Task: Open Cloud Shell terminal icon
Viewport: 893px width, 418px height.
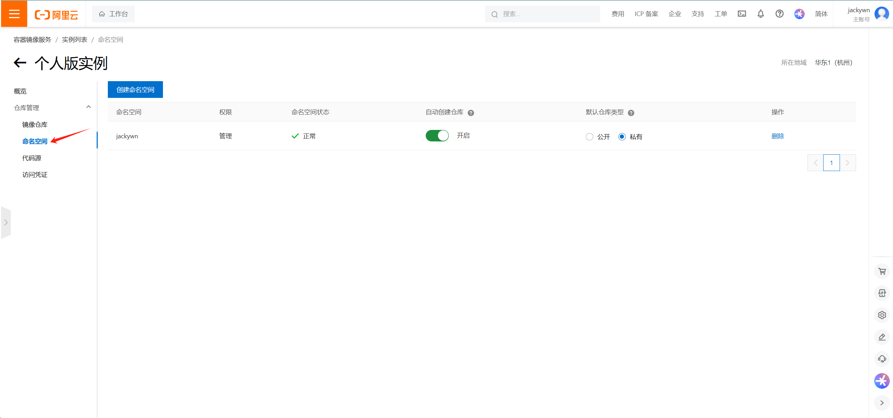Action: (x=742, y=14)
